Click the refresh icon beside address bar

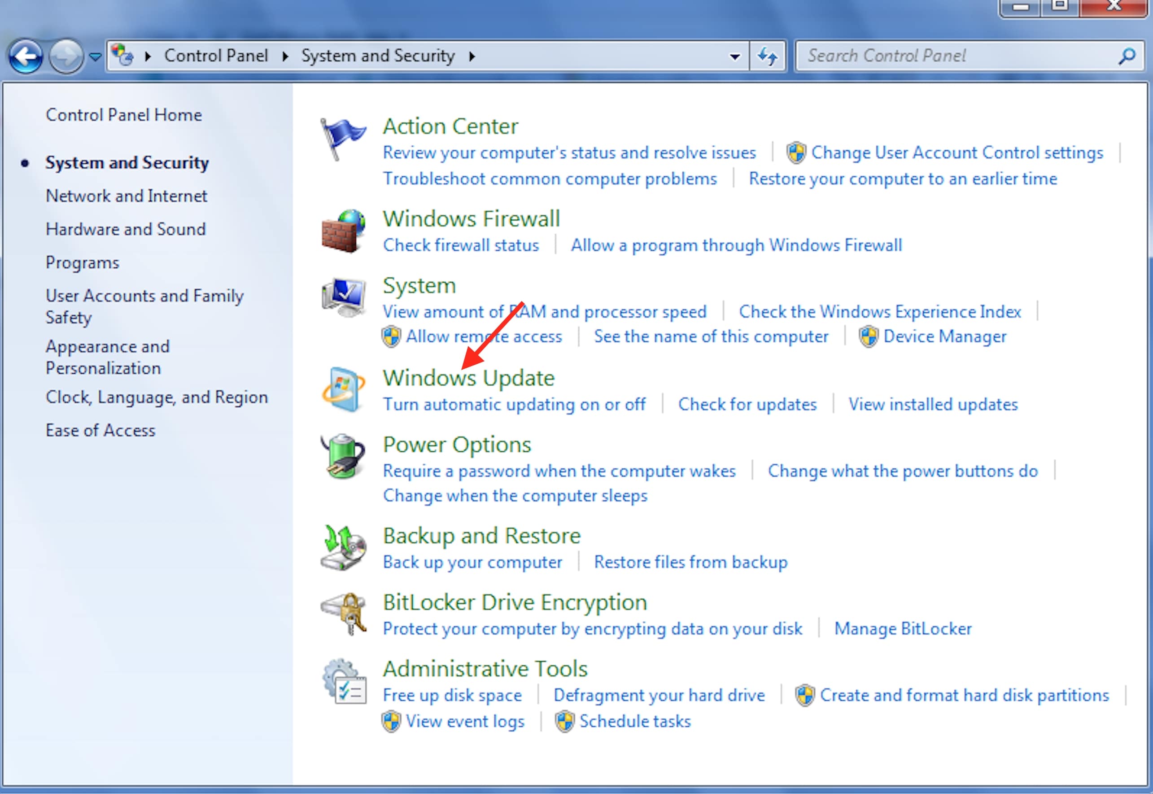pyautogui.click(x=768, y=56)
